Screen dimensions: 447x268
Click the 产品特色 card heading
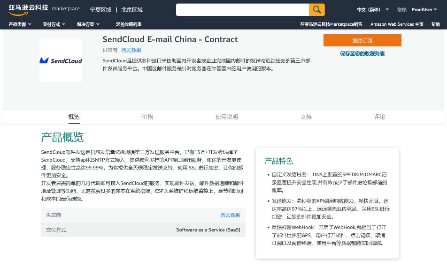pos(278,161)
